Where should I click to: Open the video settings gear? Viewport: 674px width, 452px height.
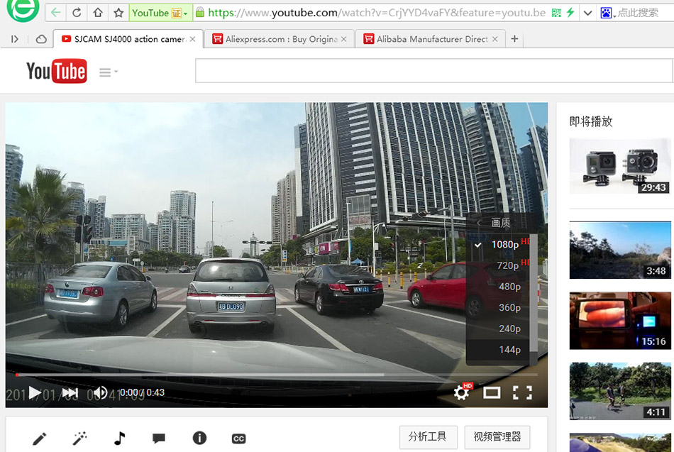click(x=462, y=392)
